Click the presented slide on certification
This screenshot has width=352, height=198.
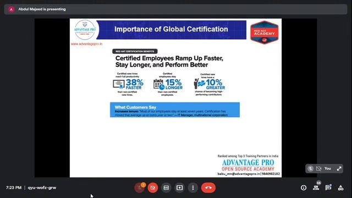175,98
